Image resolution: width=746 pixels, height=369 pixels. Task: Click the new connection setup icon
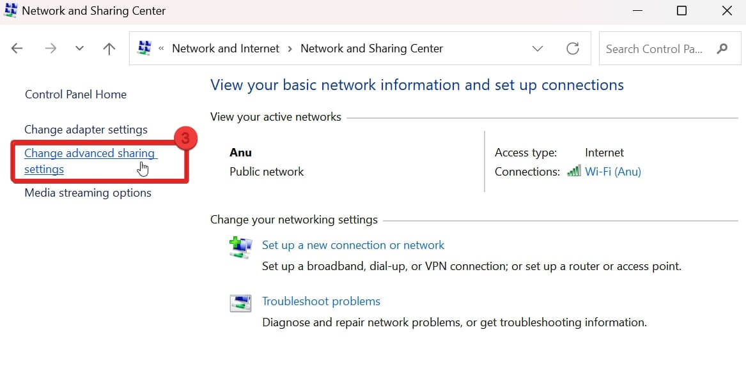240,248
